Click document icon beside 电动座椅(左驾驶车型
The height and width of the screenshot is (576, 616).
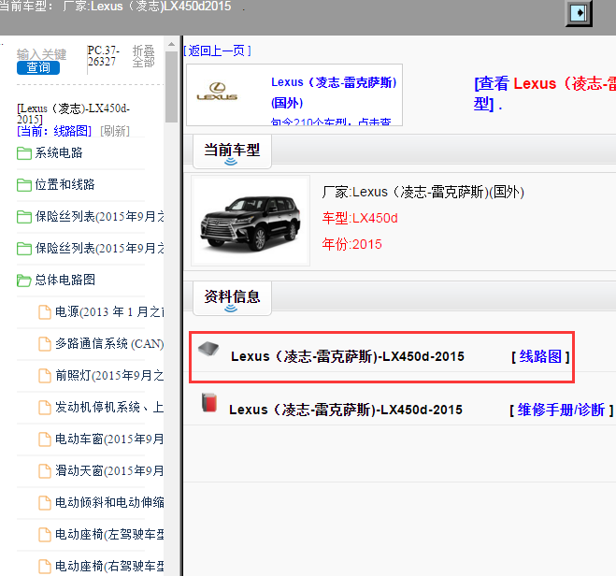45,535
